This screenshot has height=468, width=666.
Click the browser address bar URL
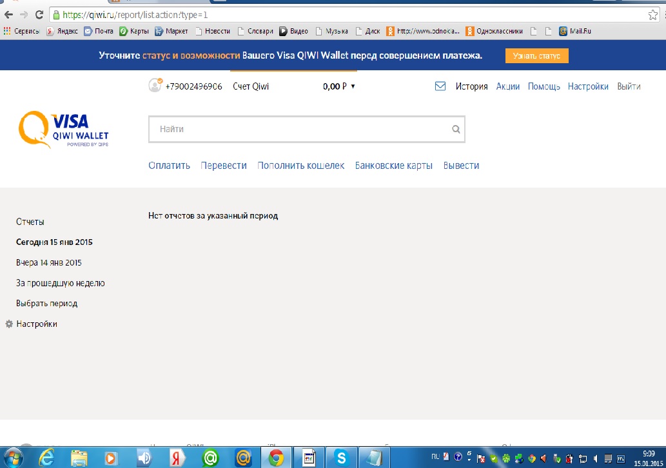tap(135, 15)
